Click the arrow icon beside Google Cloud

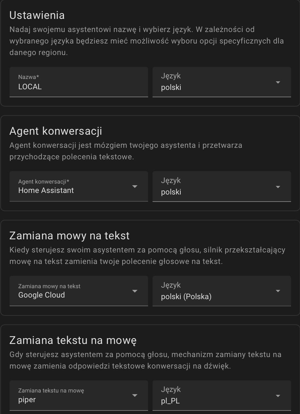point(135,291)
